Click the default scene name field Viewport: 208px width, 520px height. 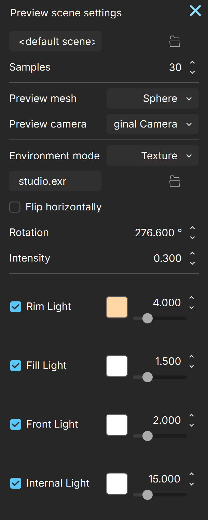(x=55, y=42)
